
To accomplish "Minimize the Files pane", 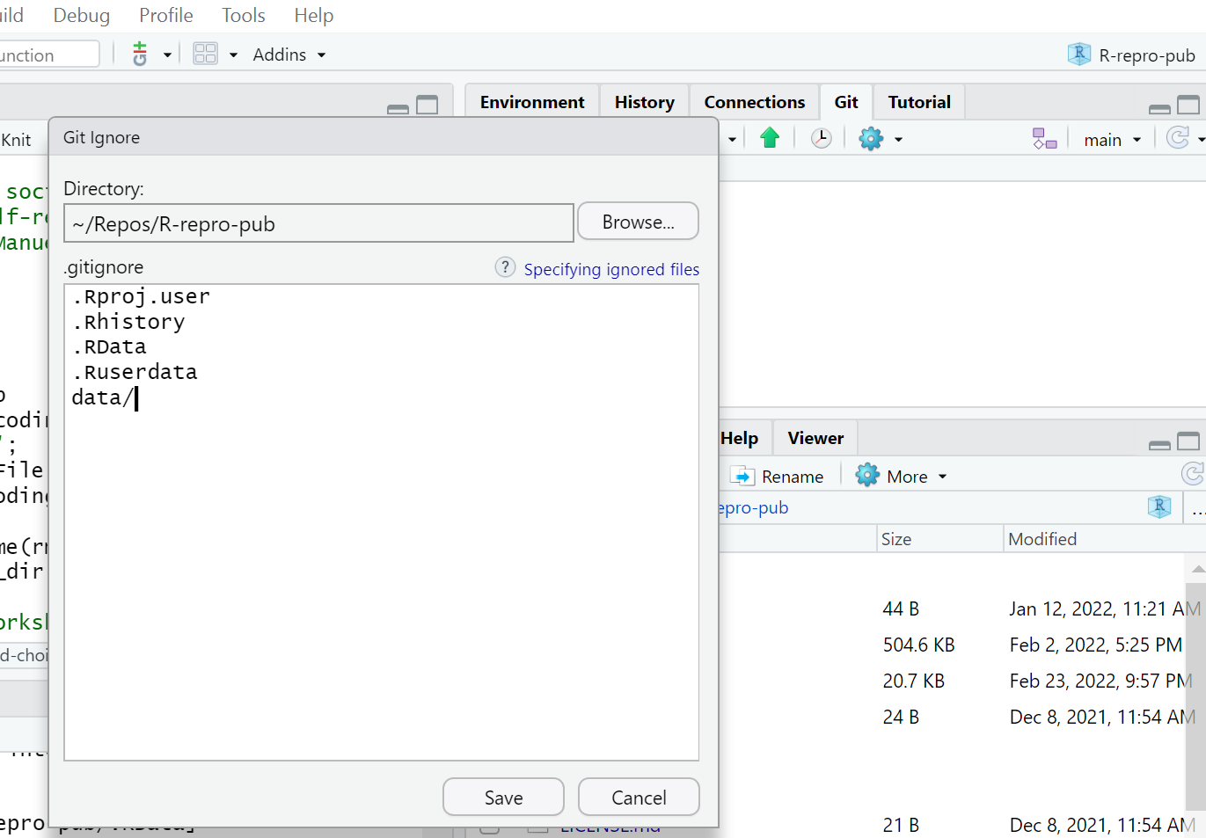I will (x=1159, y=444).
